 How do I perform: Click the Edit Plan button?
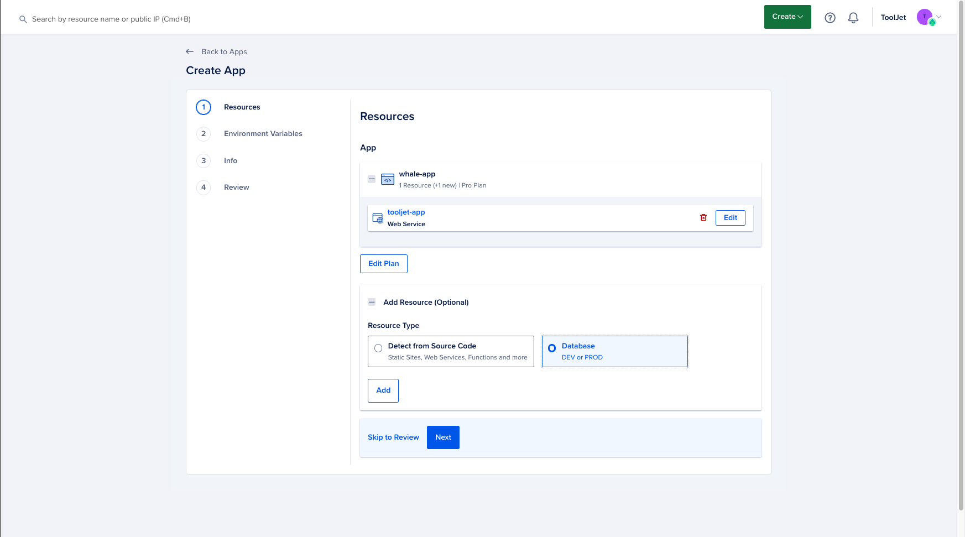tap(383, 264)
